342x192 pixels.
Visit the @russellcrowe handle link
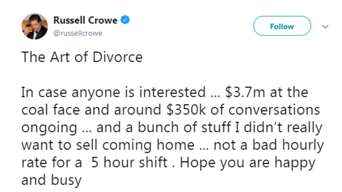click(x=78, y=33)
